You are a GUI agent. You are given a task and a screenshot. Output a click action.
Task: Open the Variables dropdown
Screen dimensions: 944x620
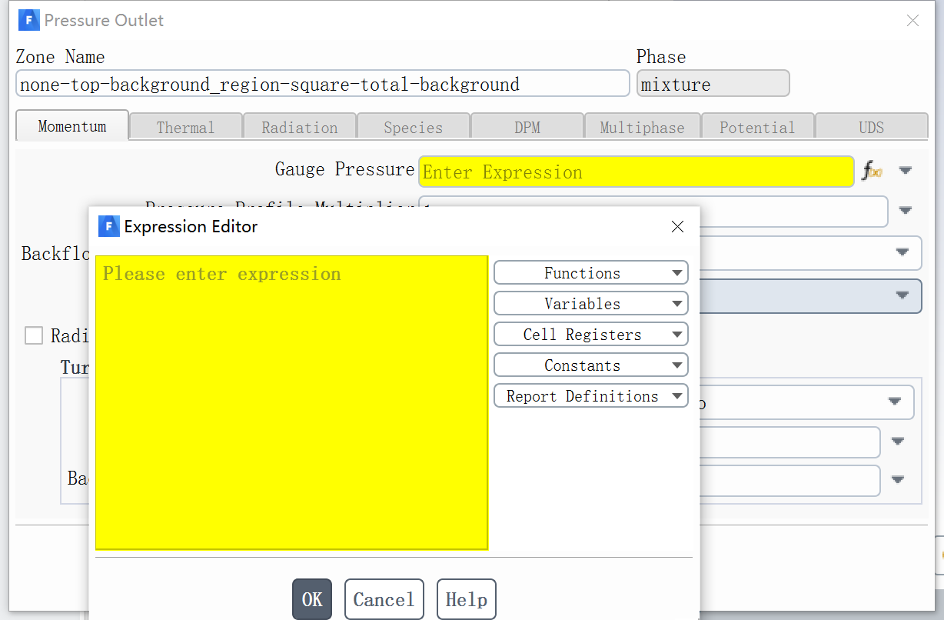590,303
